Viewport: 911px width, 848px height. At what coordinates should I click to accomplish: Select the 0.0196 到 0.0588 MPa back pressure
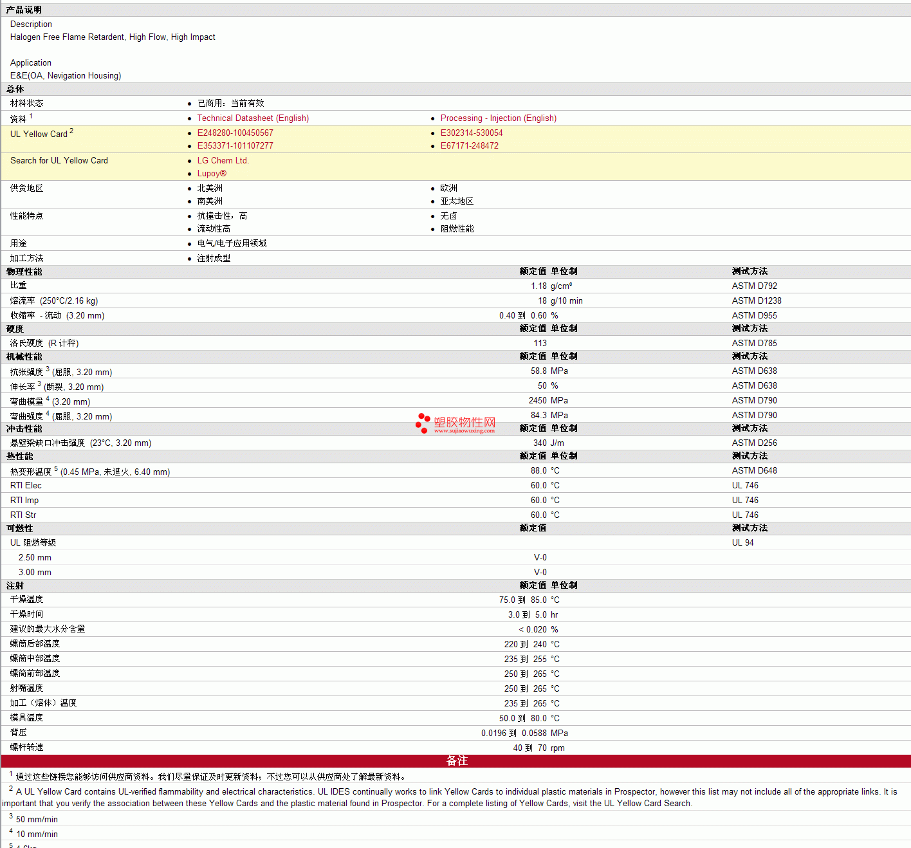point(525,733)
